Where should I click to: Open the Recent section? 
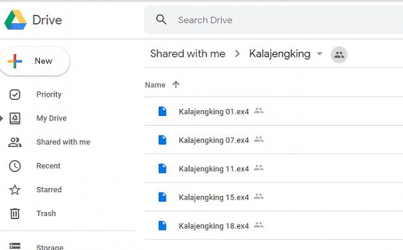[x=48, y=166]
